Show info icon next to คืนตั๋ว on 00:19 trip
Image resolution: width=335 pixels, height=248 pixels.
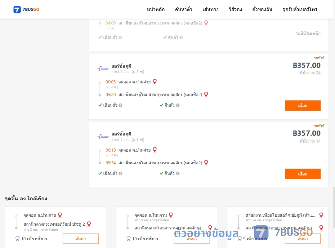178,174
